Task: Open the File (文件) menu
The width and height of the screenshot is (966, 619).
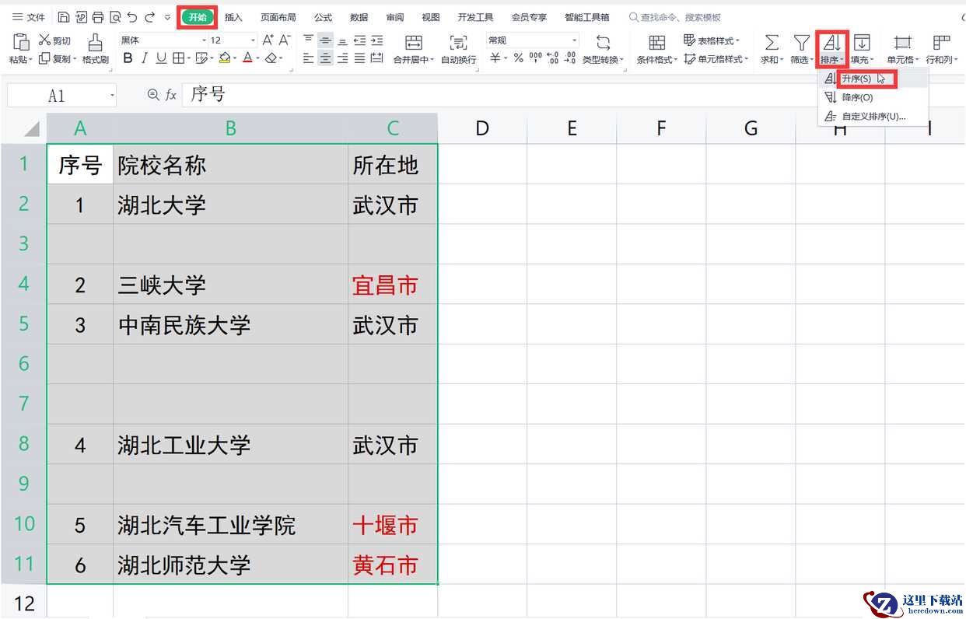Action: click(x=29, y=17)
